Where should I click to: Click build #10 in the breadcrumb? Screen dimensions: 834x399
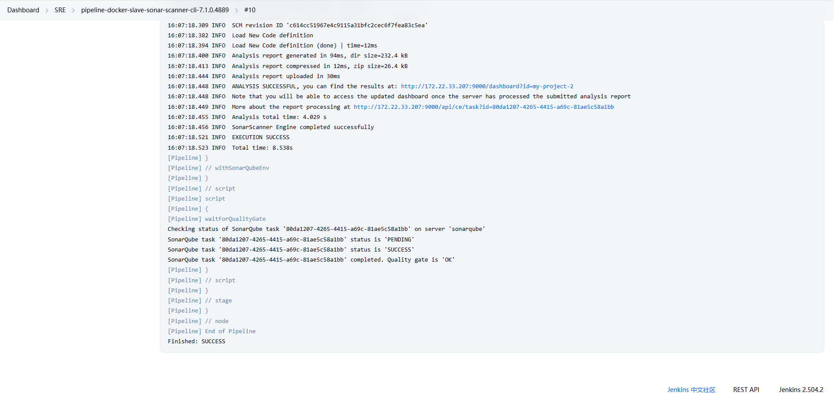click(249, 10)
